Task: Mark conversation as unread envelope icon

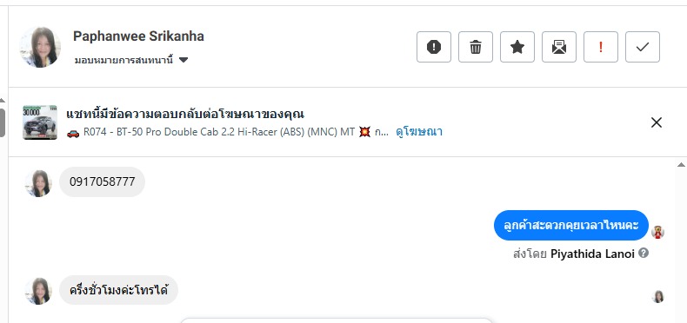Action: pos(559,47)
